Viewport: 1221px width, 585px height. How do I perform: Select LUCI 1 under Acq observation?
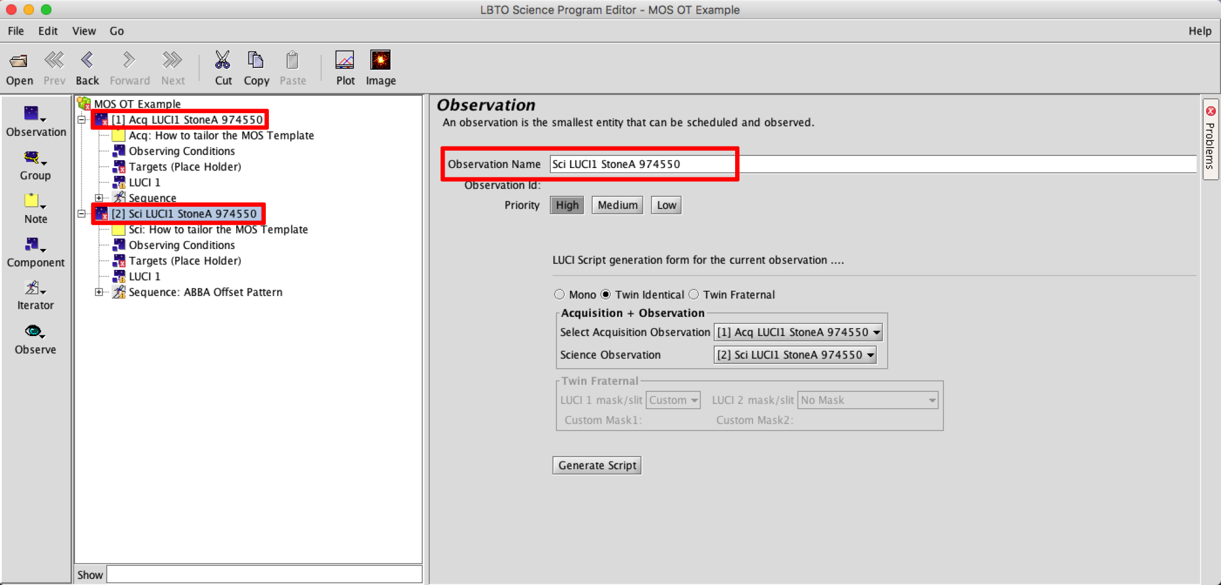point(144,182)
